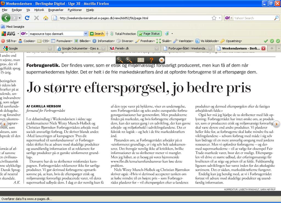Open the Mest besøgte bookmarks folder
The height and width of the screenshot is (203, 281).
pos(13,27)
